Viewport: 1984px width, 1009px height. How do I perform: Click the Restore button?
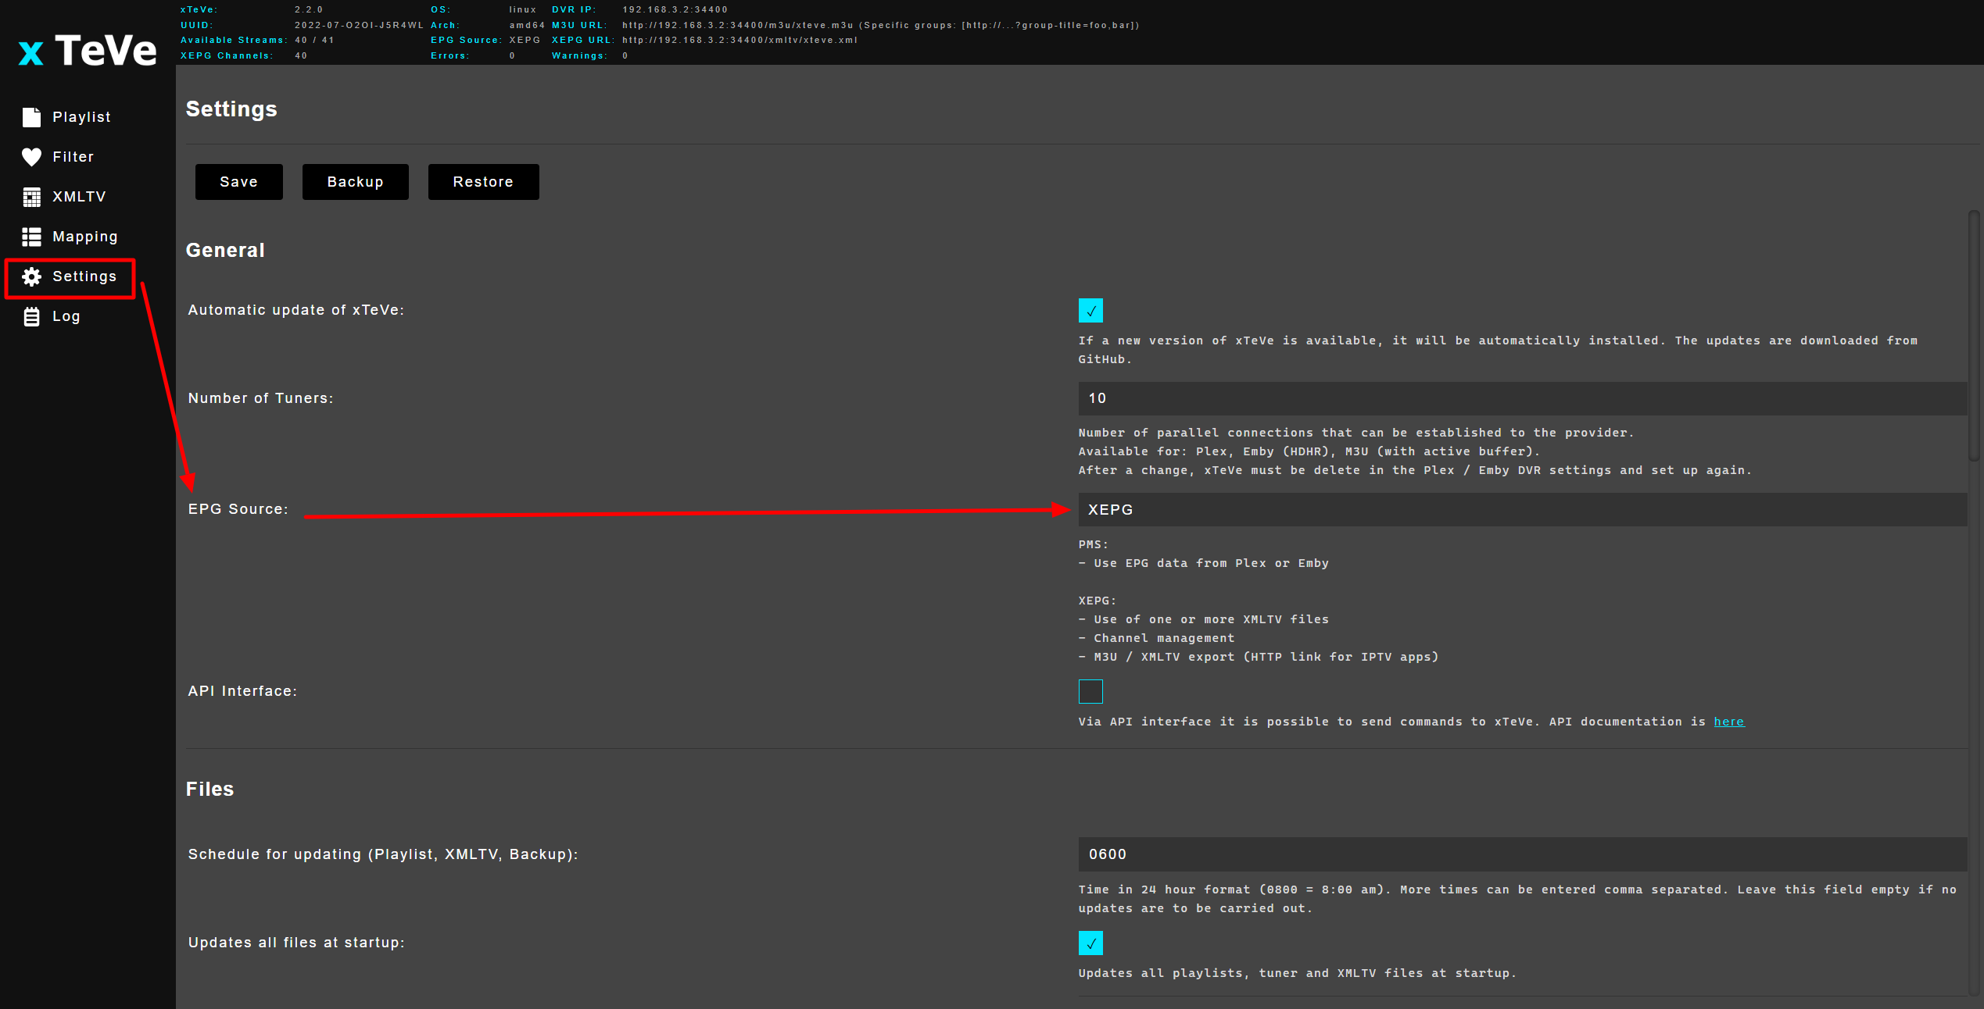pyautogui.click(x=483, y=182)
